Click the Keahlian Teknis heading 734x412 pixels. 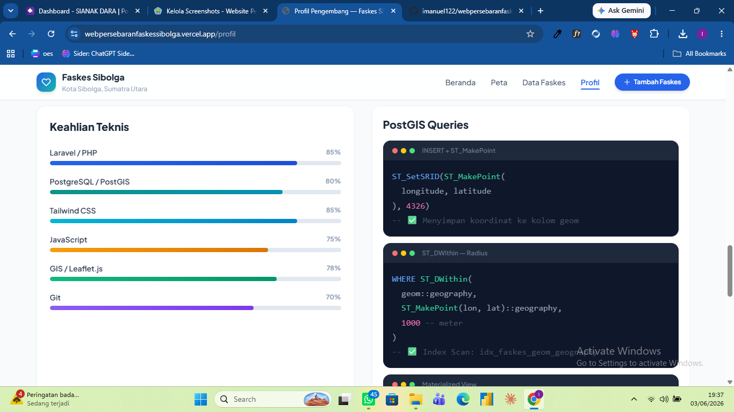coord(89,127)
